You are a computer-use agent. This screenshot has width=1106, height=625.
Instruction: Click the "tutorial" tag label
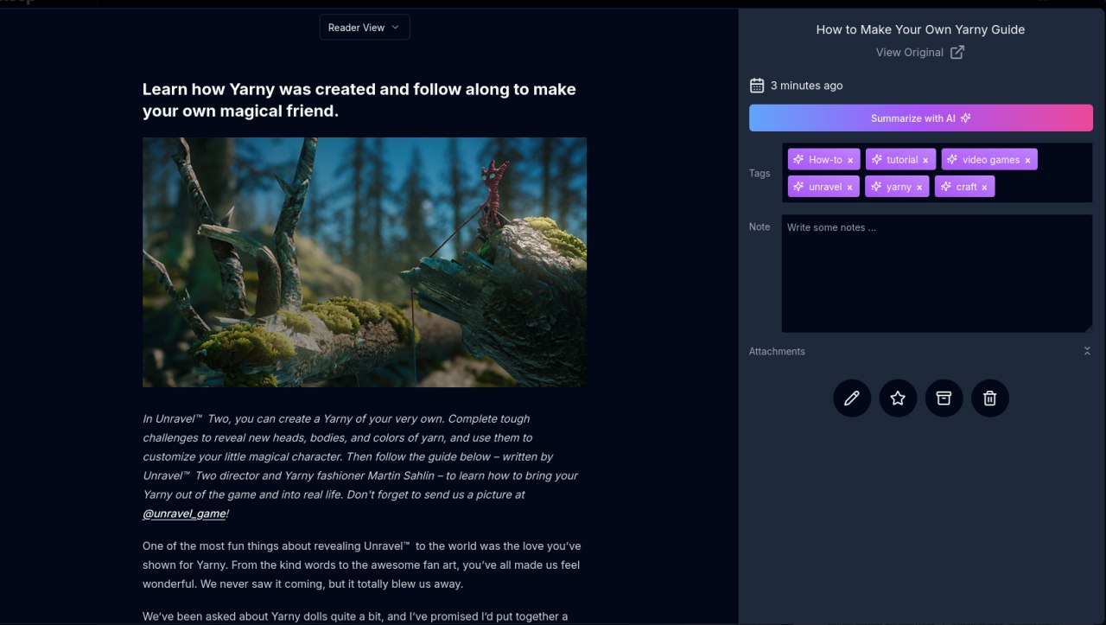pos(902,160)
